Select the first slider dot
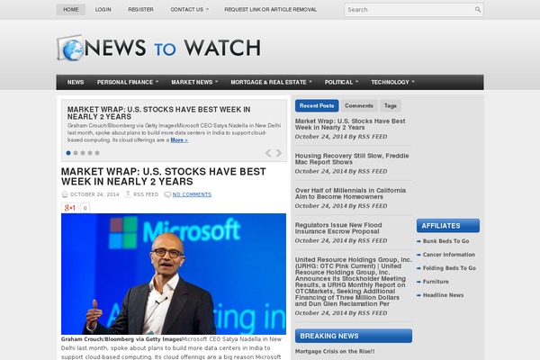This screenshot has width=540, height=360. 68,153
